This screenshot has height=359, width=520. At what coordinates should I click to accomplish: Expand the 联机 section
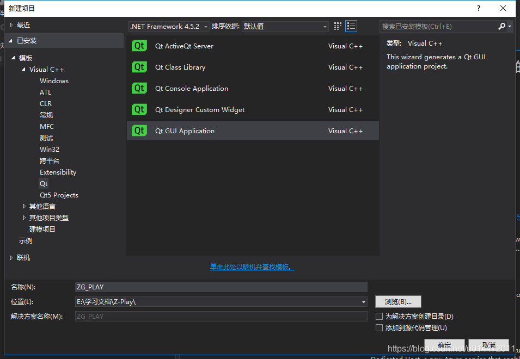pyautogui.click(x=11, y=258)
